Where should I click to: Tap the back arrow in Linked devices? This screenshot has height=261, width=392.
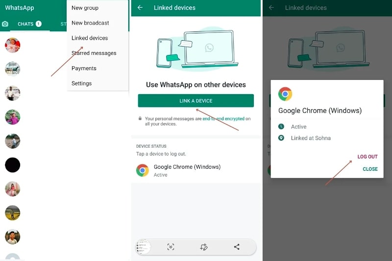click(x=140, y=8)
